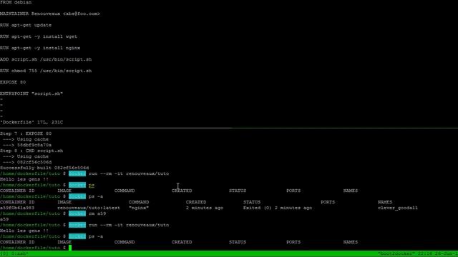Click the 'rm a59' command text
This screenshot has height=257, width=458.
tap(97, 213)
